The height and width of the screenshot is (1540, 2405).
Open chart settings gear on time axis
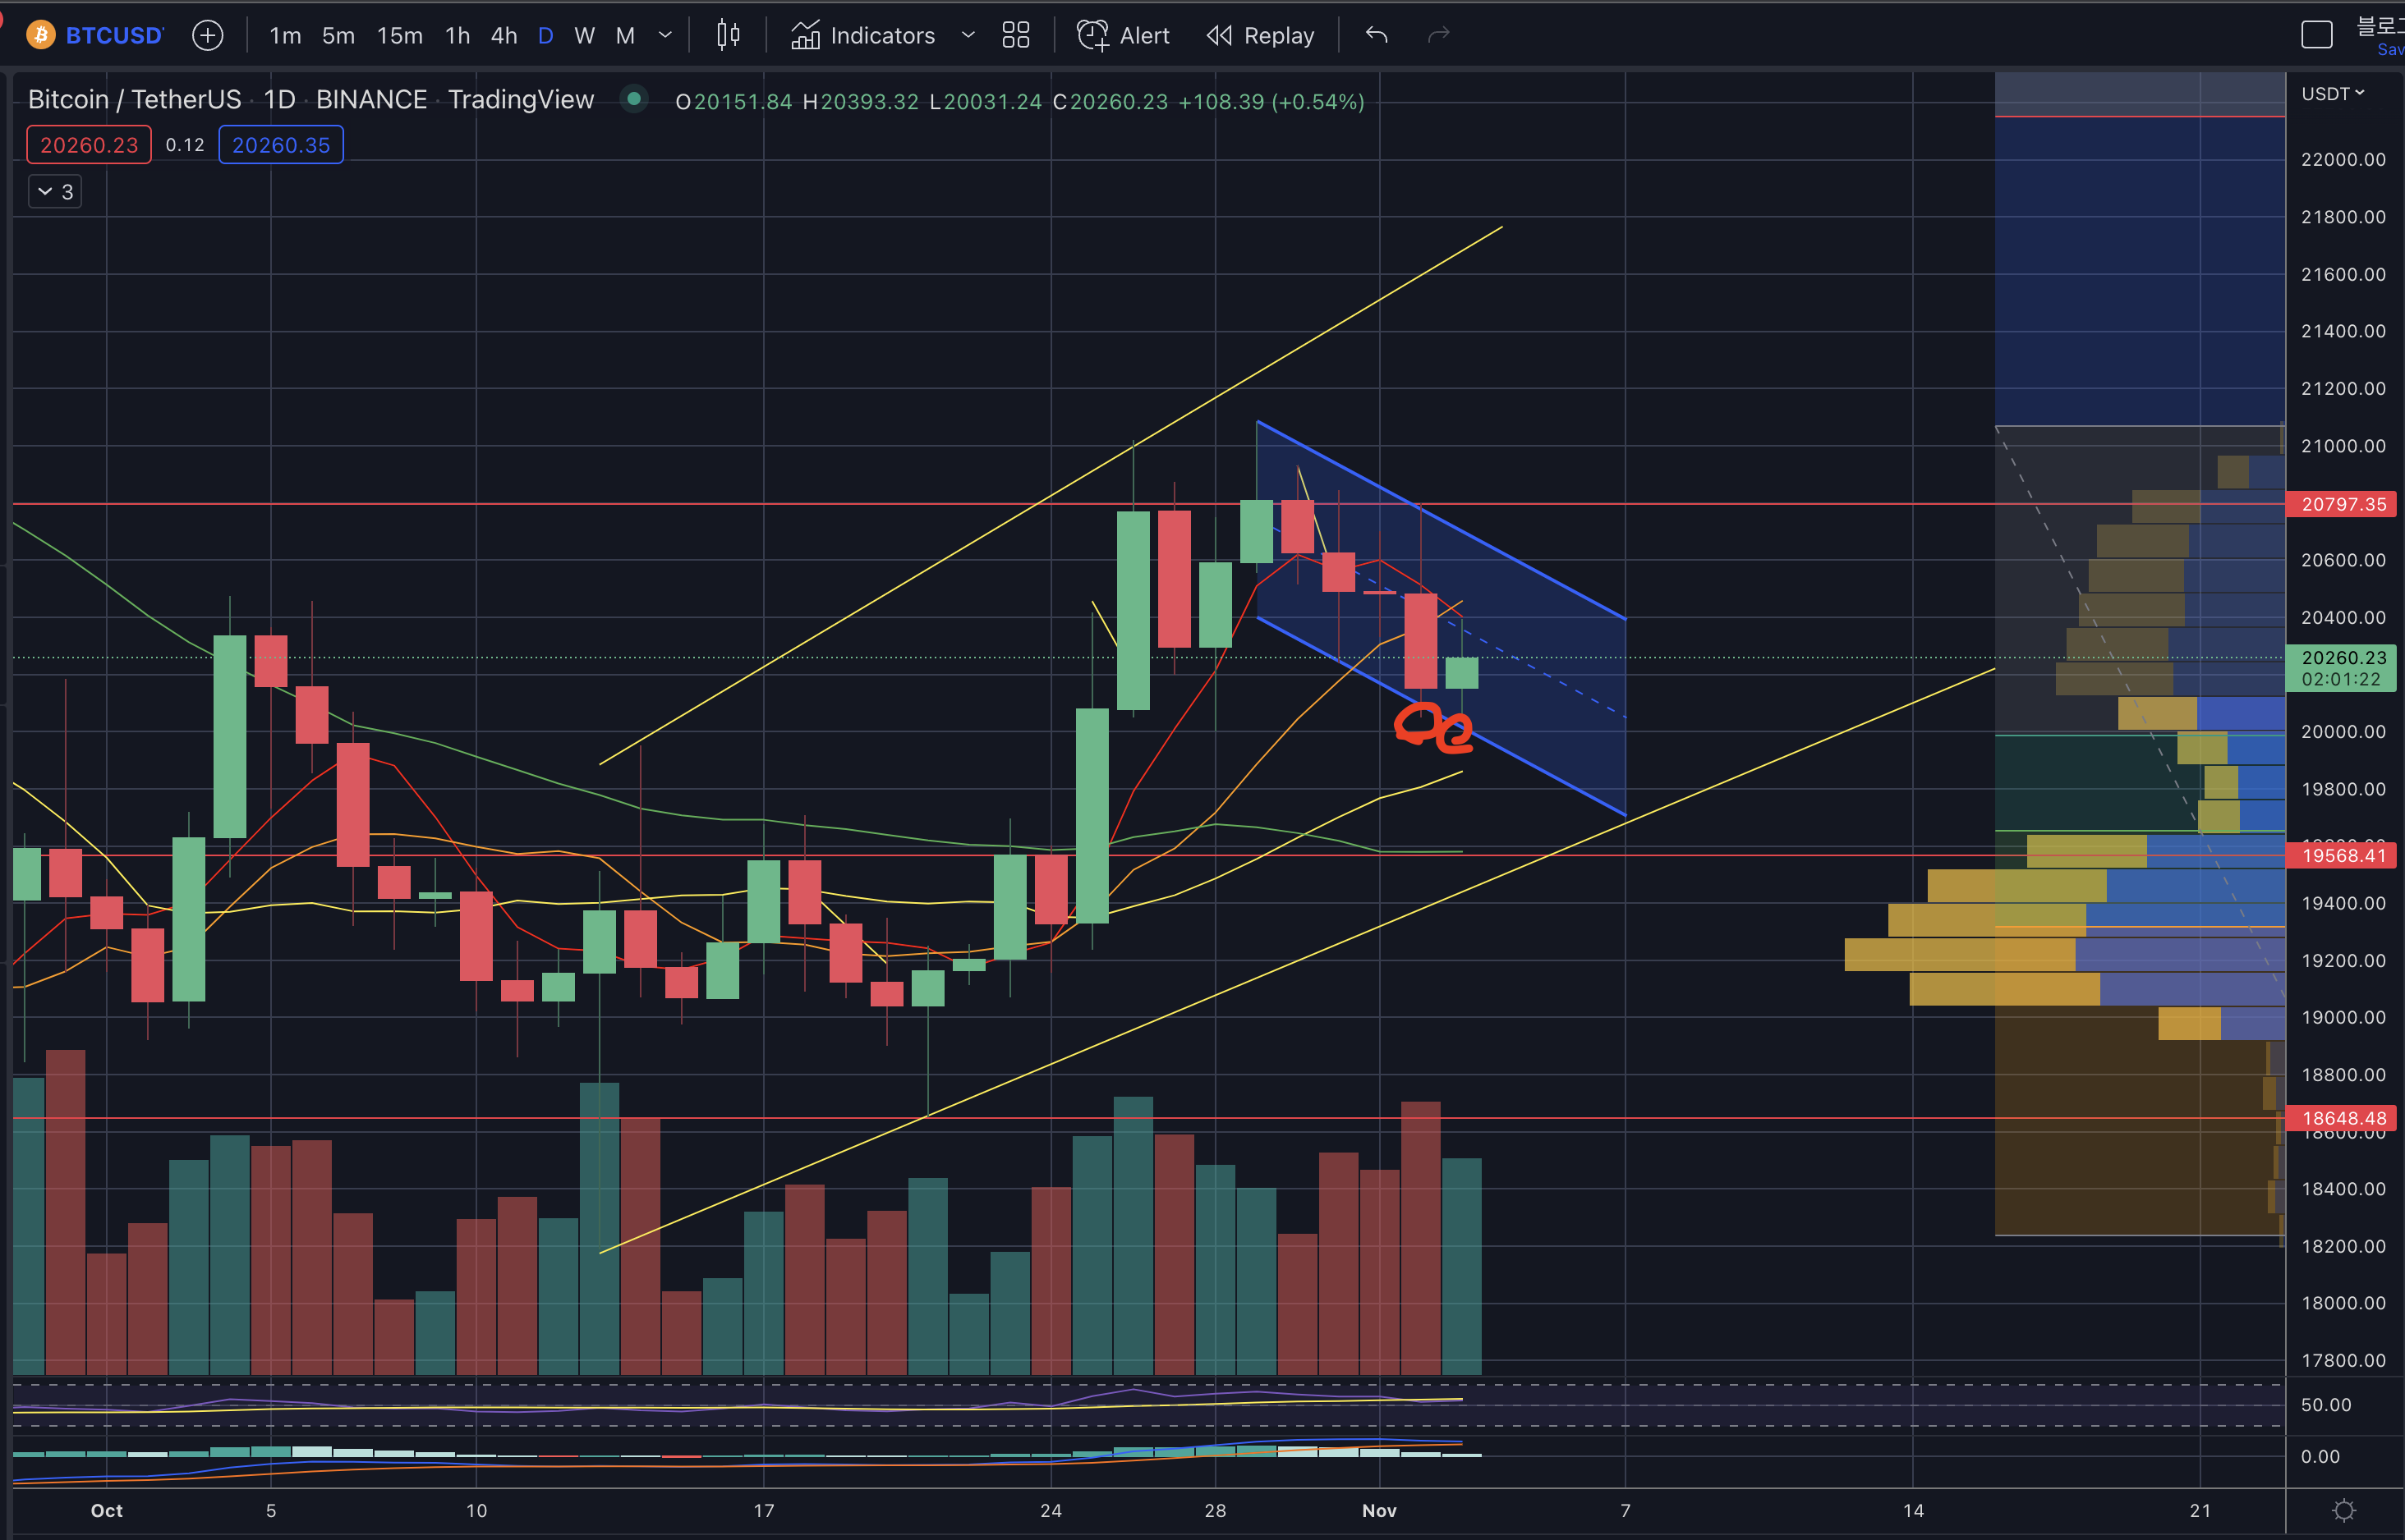point(2344,1510)
